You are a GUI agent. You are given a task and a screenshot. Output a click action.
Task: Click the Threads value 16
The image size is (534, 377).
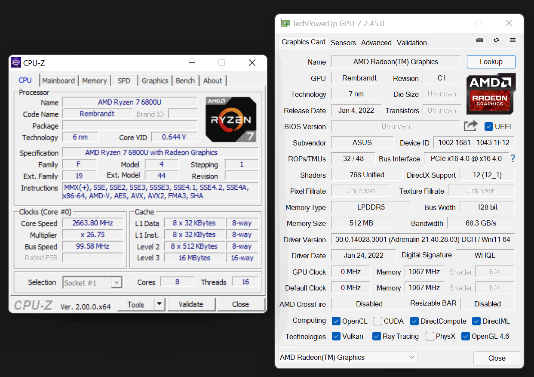pyautogui.click(x=246, y=282)
